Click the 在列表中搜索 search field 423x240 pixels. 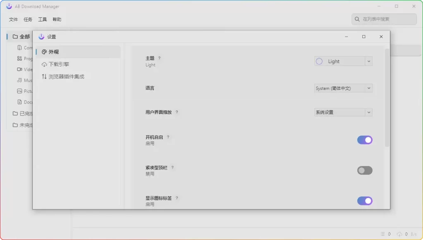[x=384, y=19]
